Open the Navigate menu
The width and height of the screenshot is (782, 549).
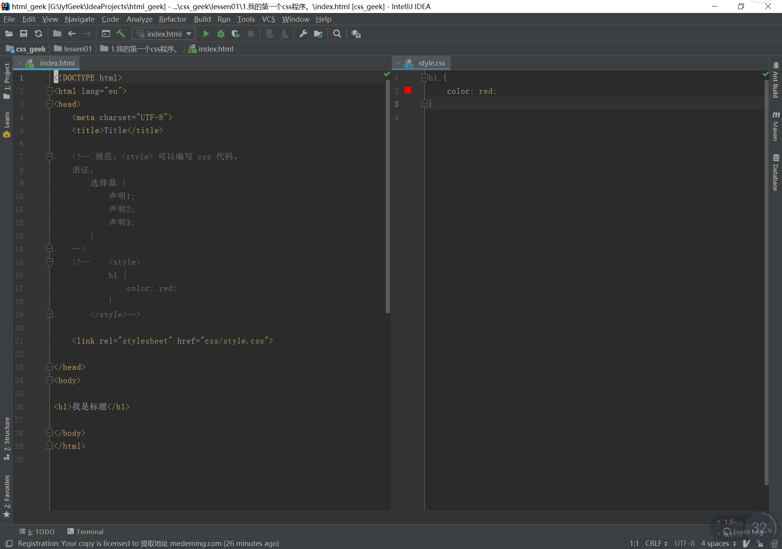(x=79, y=19)
